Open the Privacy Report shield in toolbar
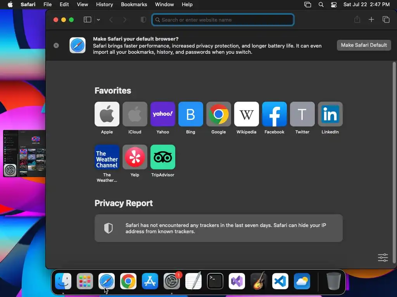The height and width of the screenshot is (297, 397). [143, 20]
